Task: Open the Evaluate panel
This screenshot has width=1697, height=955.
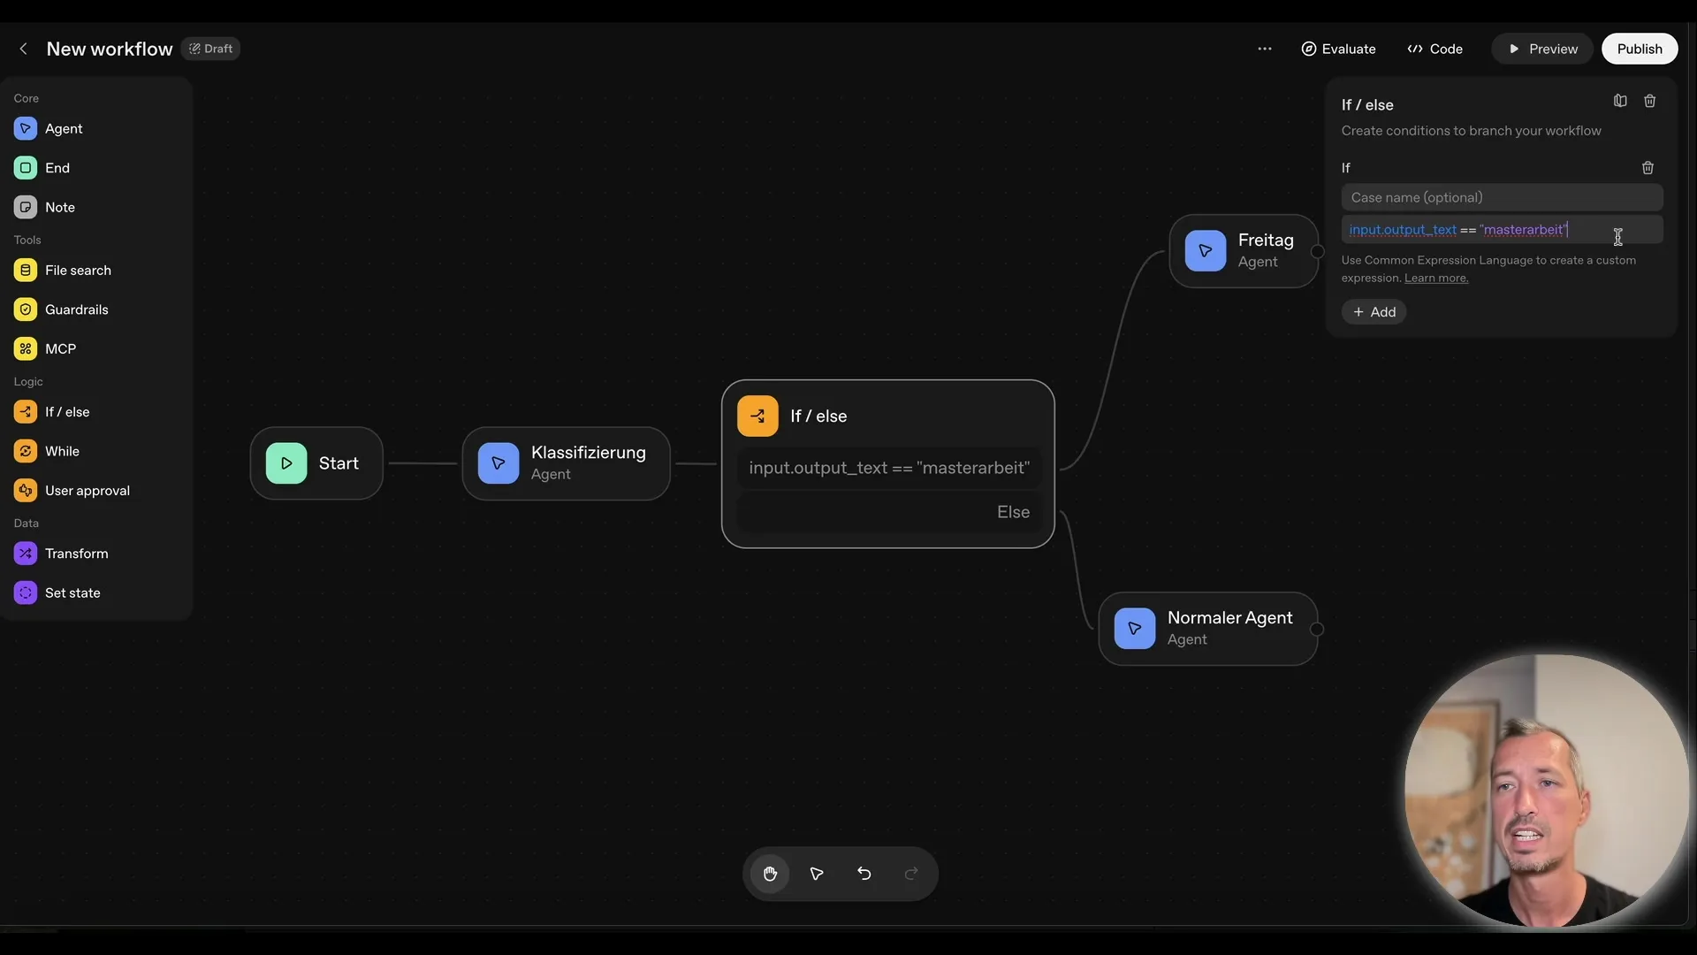Action: coord(1337,49)
